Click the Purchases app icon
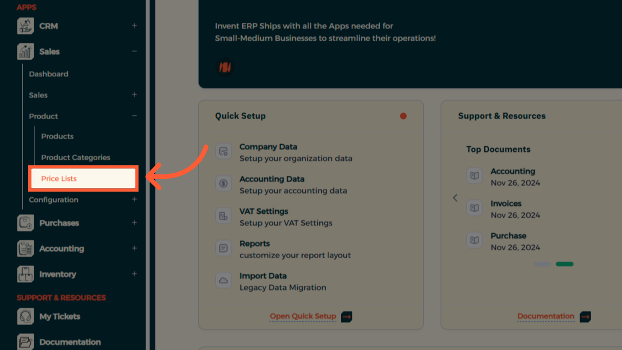The image size is (622, 350). [x=25, y=223]
